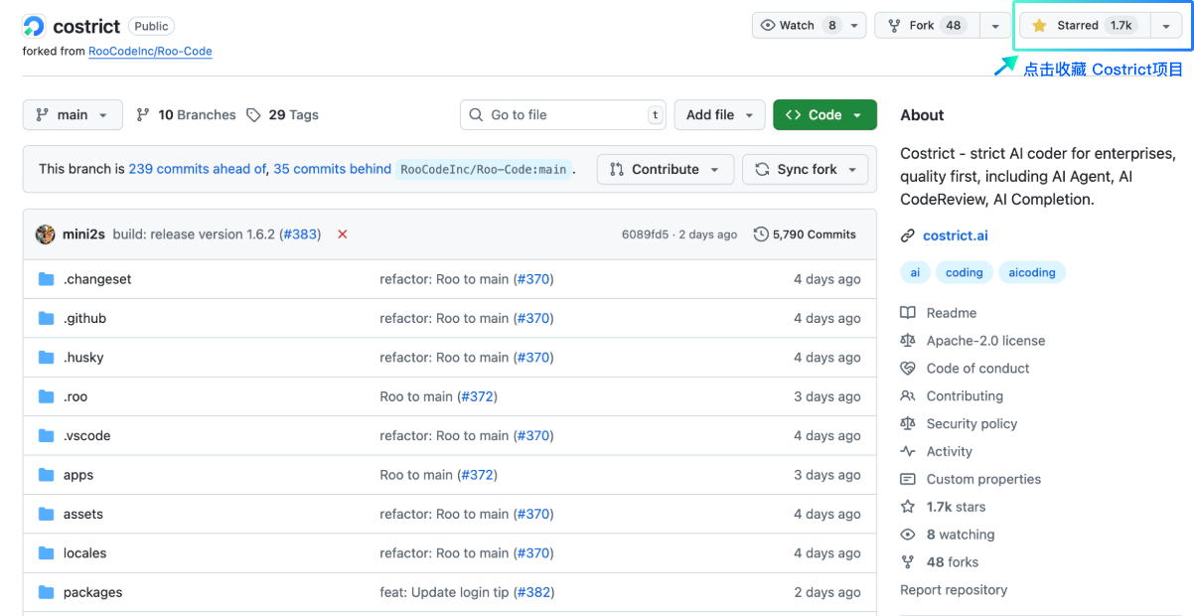Open the Readme section link
The width and height of the screenshot is (1194, 616).
pyautogui.click(x=951, y=313)
